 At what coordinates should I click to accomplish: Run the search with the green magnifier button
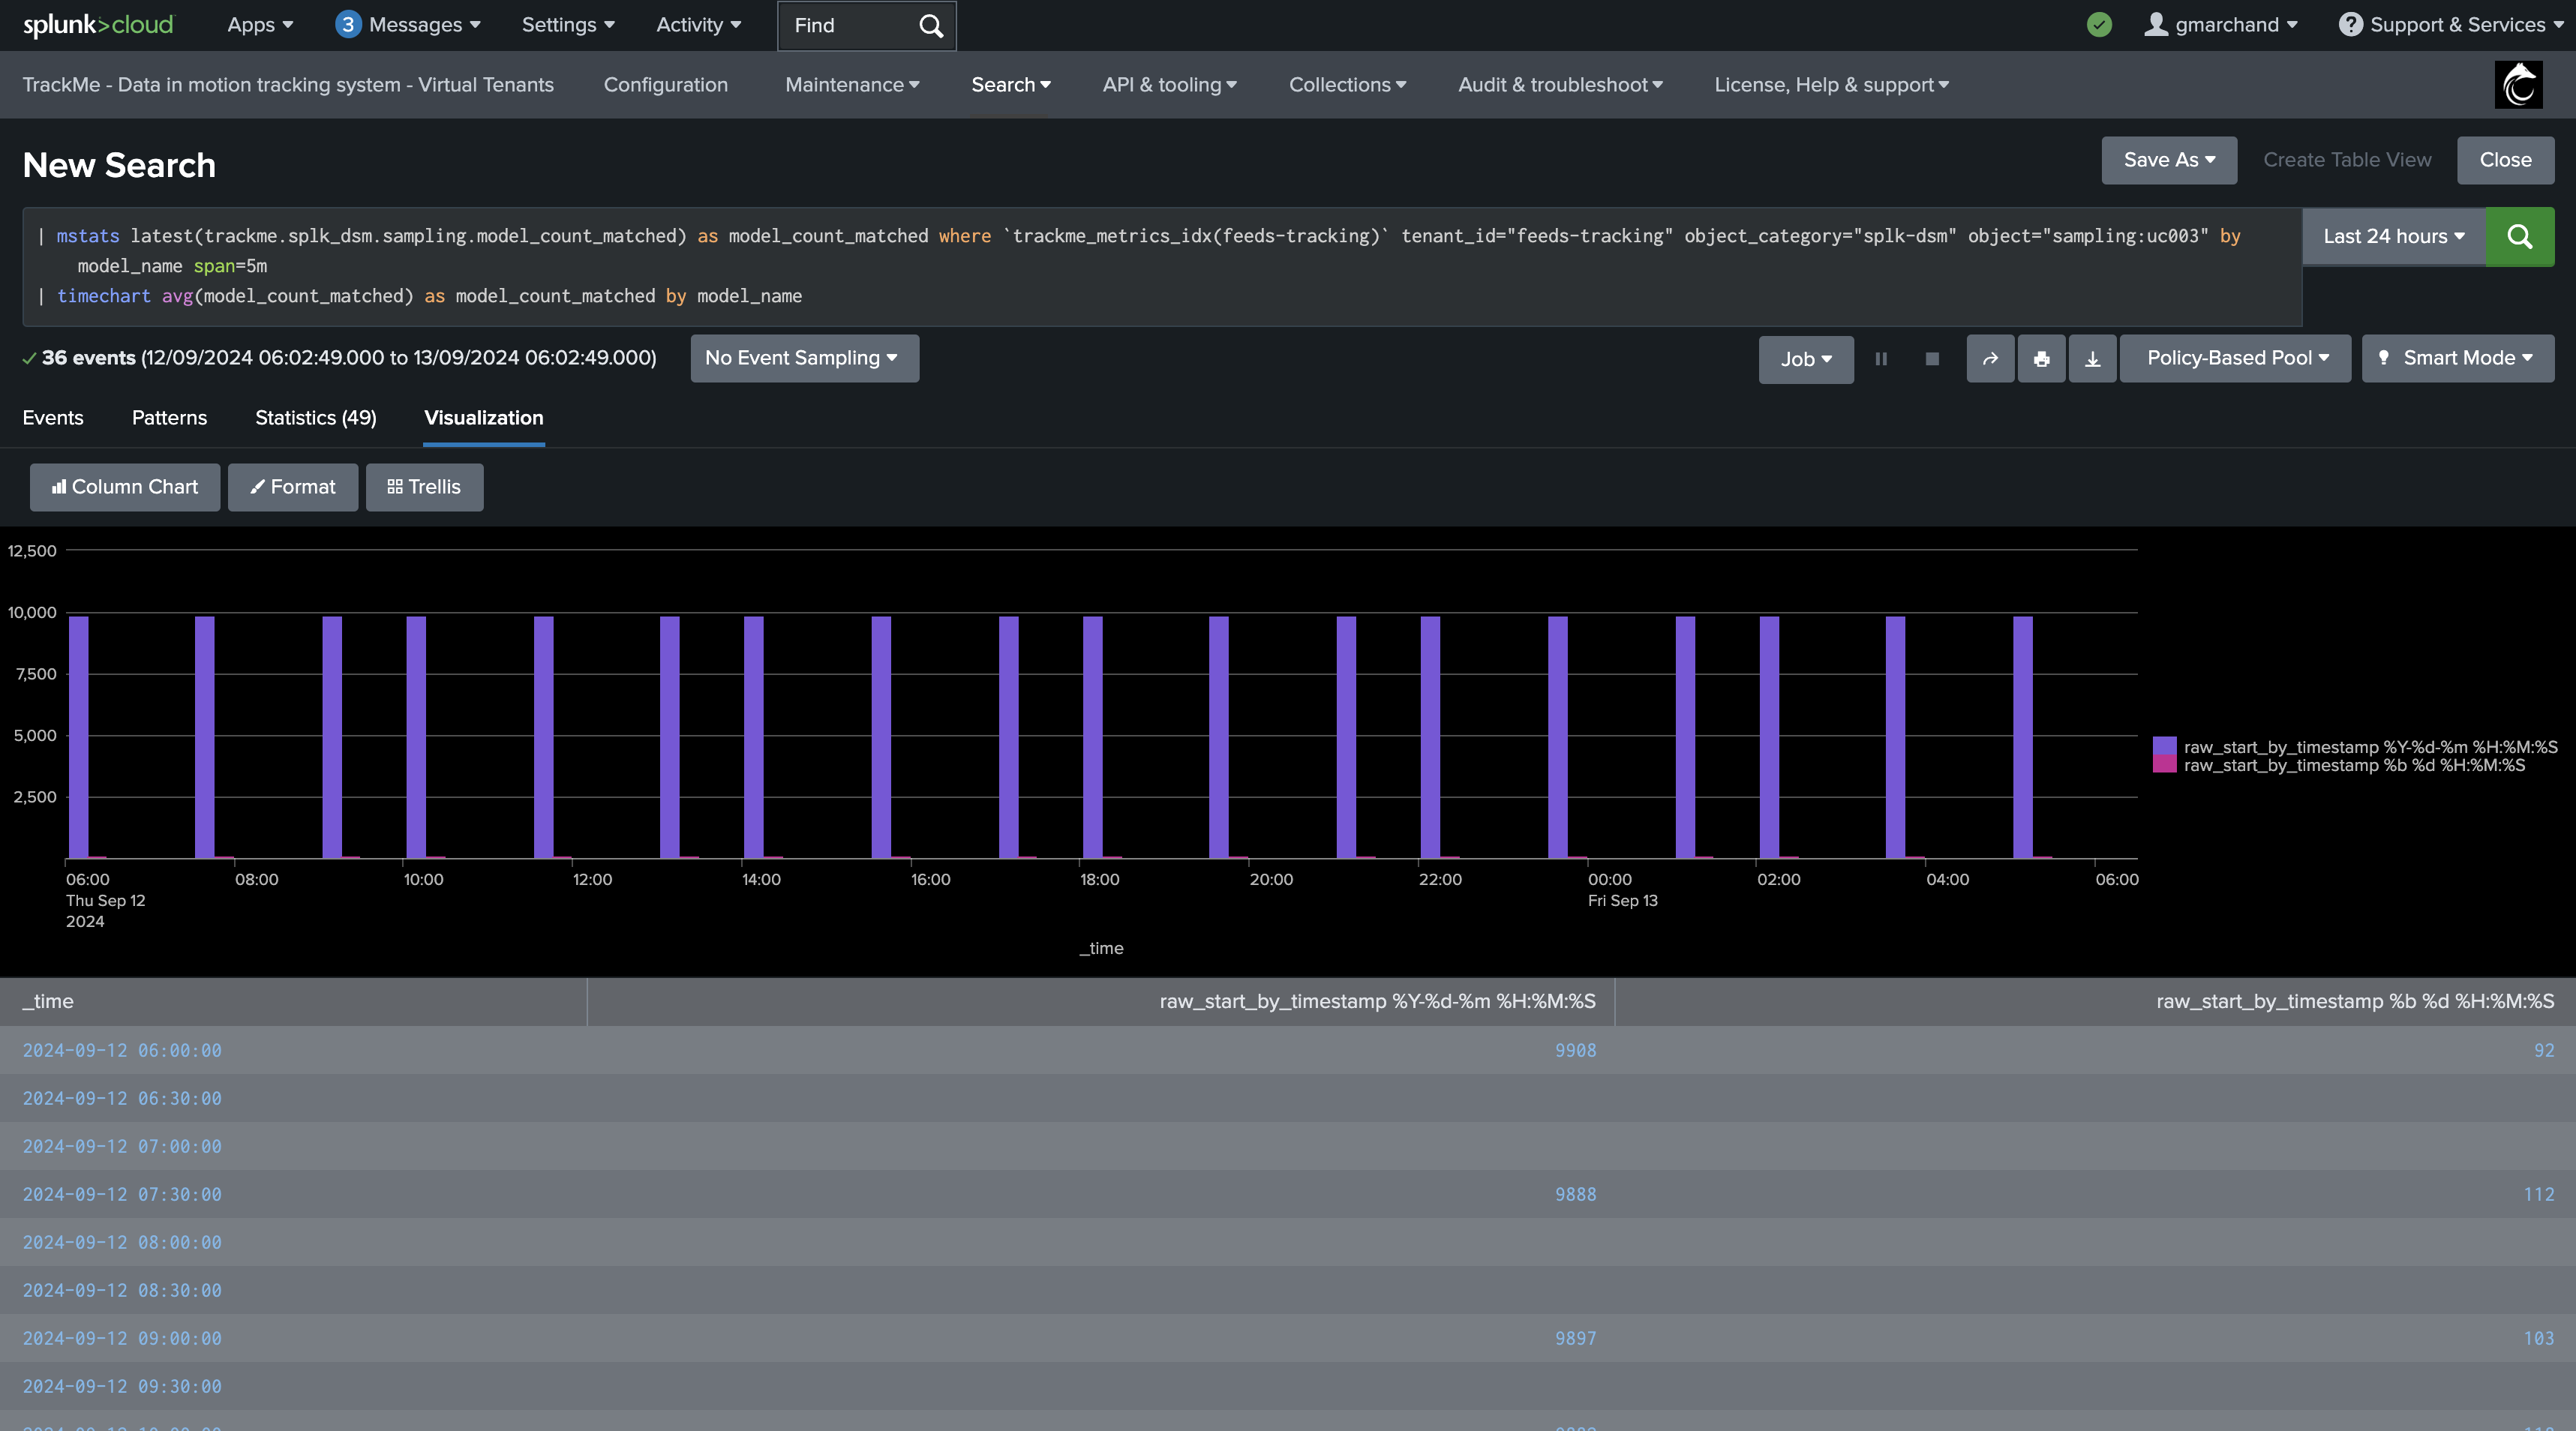click(x=2519, y=236)
